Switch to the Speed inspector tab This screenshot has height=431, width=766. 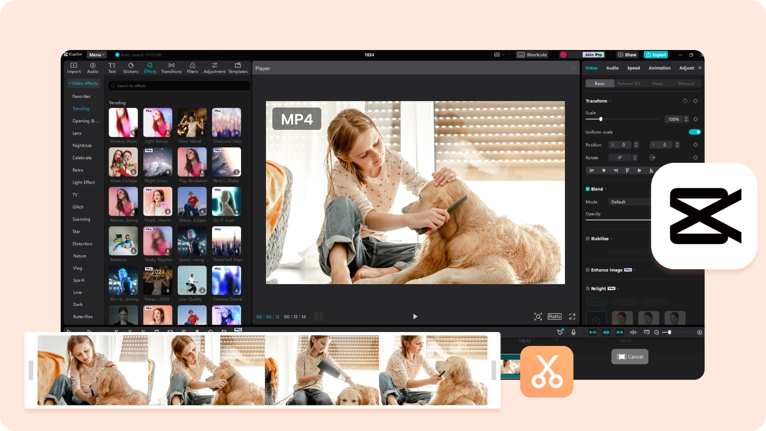(634, 68)
